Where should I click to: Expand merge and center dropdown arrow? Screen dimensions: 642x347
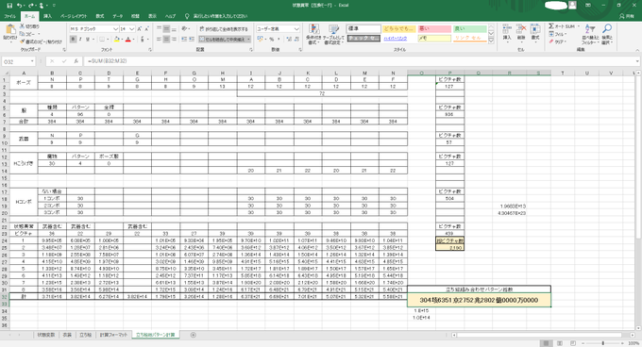[248, 40]
